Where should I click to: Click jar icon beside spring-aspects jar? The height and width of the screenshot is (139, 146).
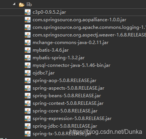coord(28,88)
